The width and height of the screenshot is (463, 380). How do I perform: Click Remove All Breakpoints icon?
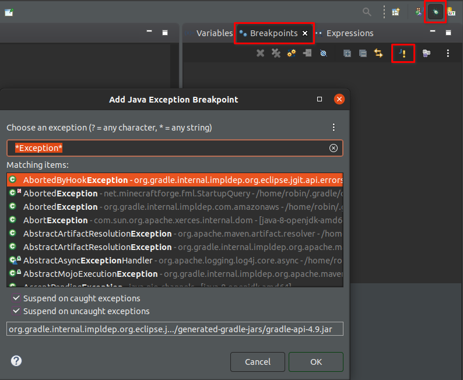[x=276, y=53]
